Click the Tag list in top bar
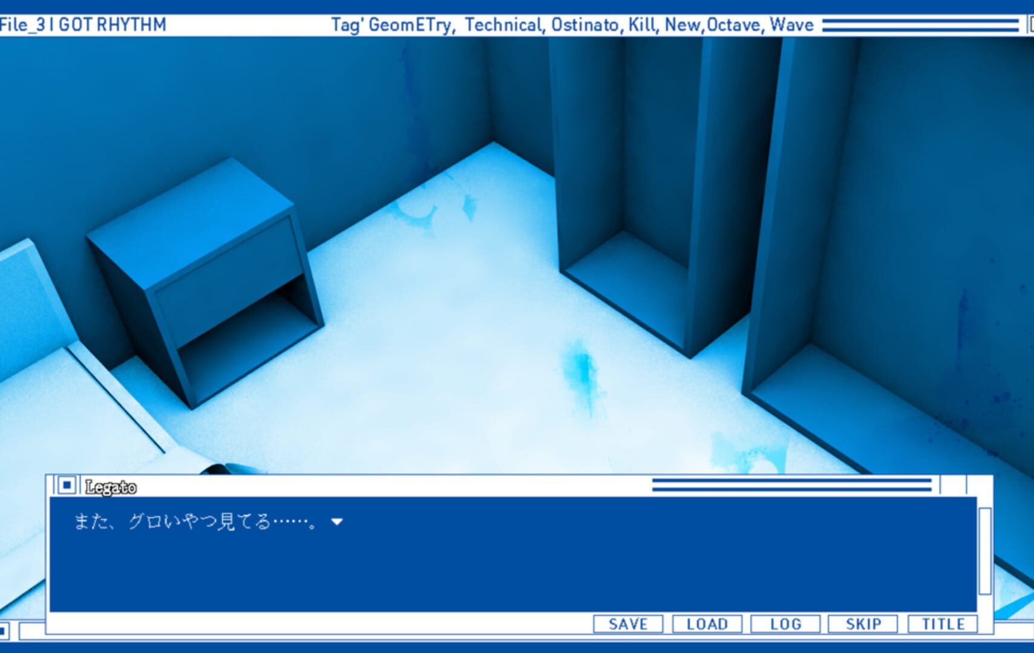The image size is (1034, 653). click(x=572, y=25)
